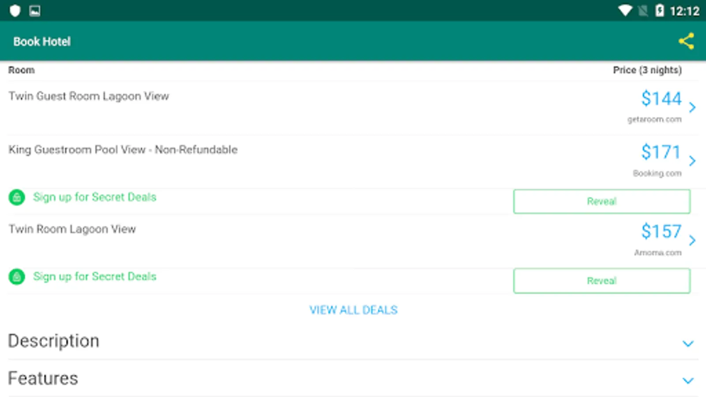Select King Guestroom Pool View Non-Refundable
The height and width of the screenshot is (397, 706).
tap(123, 150)
